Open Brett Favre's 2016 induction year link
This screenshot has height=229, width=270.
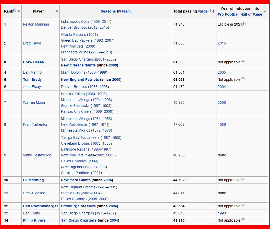pos(222,43)
